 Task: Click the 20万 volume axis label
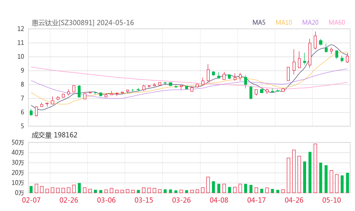pyautogui.click(x=18, y=173)
